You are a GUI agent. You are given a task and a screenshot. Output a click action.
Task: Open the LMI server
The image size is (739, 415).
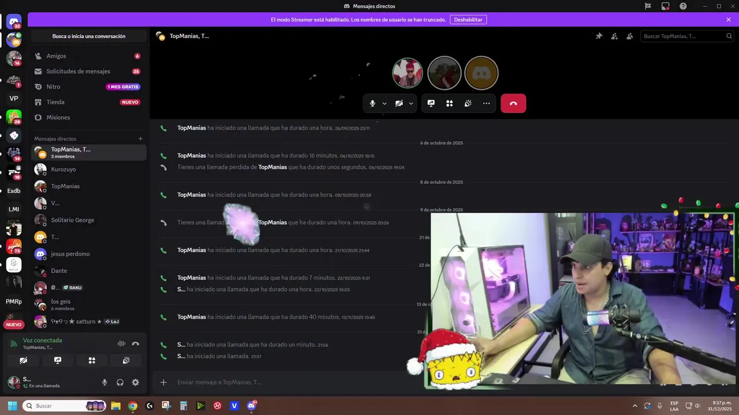(14, 209)
